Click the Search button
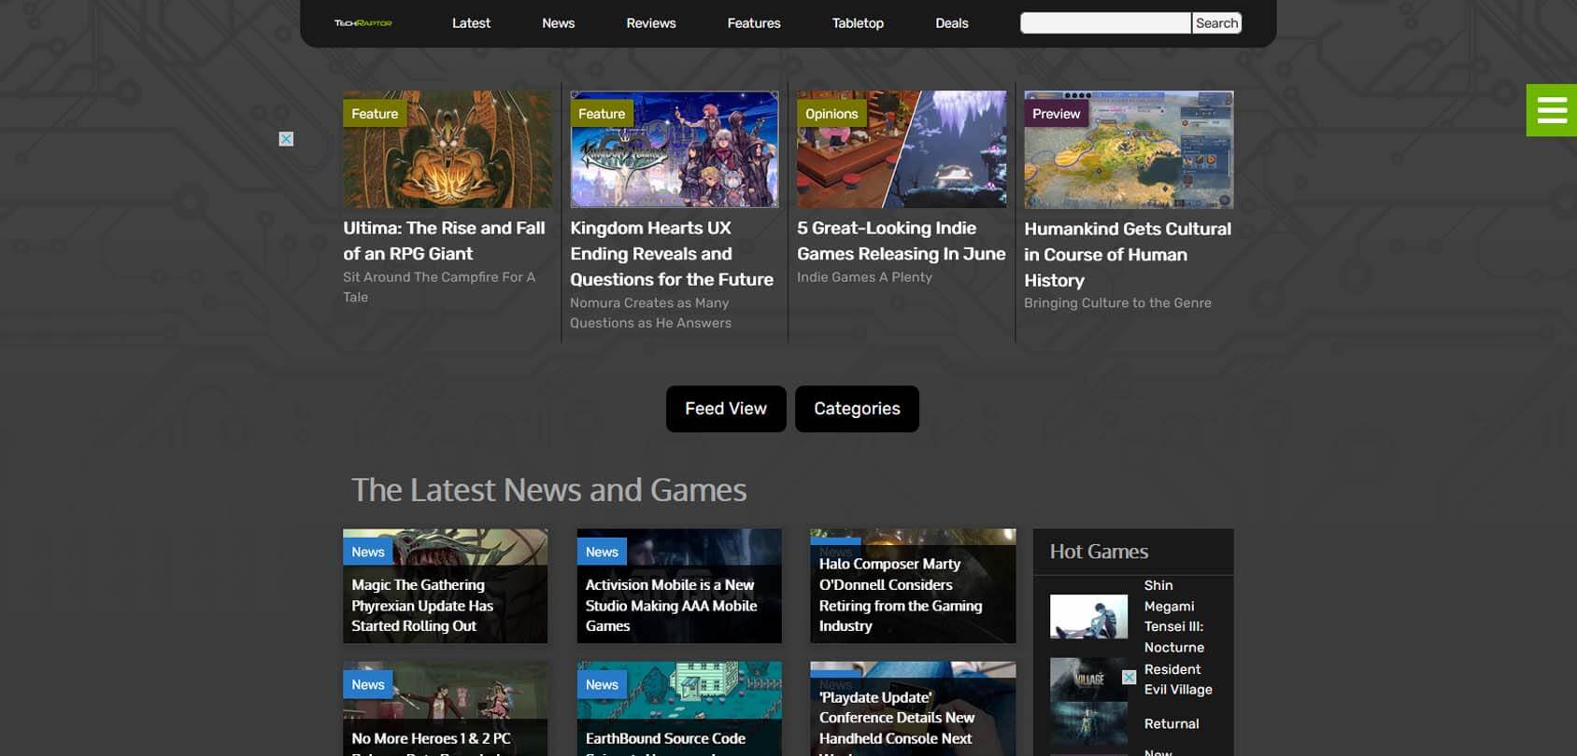1577x756 pixels. click(x=1216, y=23)
